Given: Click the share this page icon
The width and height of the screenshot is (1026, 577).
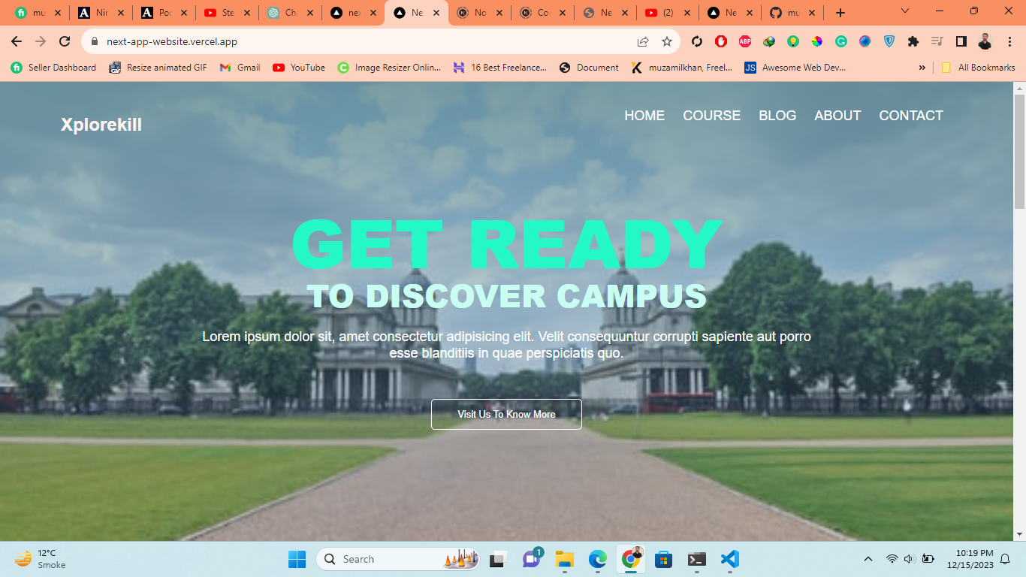Looking at the screenshot, I should pyautogui.click(x=643, y=41).
